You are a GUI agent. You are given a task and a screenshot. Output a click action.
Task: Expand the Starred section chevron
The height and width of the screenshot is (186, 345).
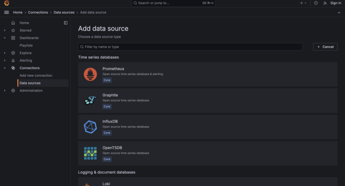coord(5,30)
